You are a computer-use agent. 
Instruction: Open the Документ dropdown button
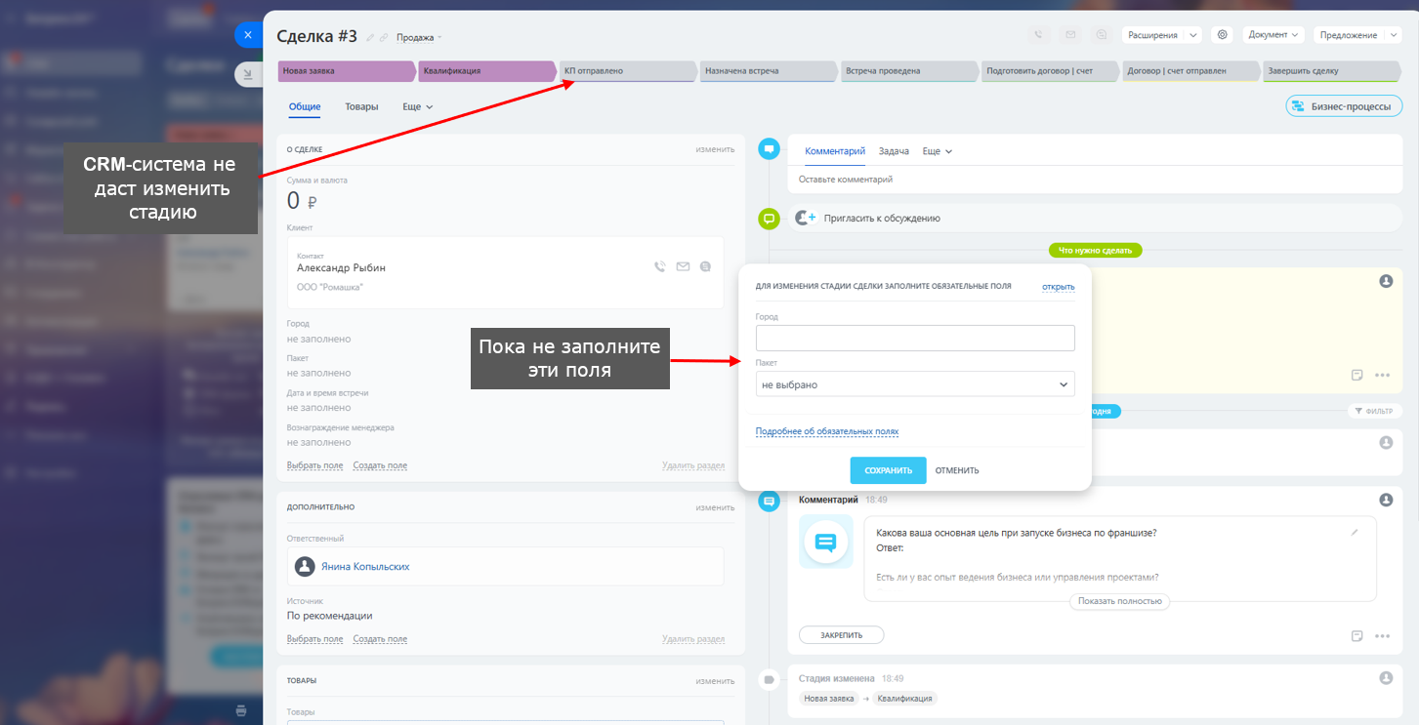coord(1273,35)
